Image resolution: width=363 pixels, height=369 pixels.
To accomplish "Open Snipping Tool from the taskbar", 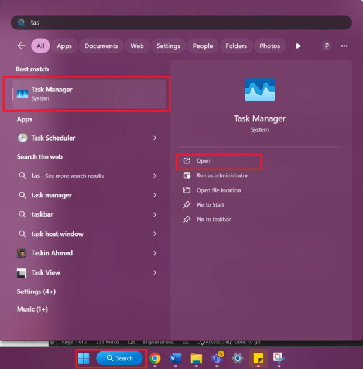I will (279, 358).
